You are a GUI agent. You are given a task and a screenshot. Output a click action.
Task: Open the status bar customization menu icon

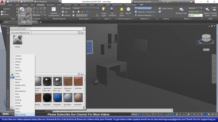click(x=216, y=115)
